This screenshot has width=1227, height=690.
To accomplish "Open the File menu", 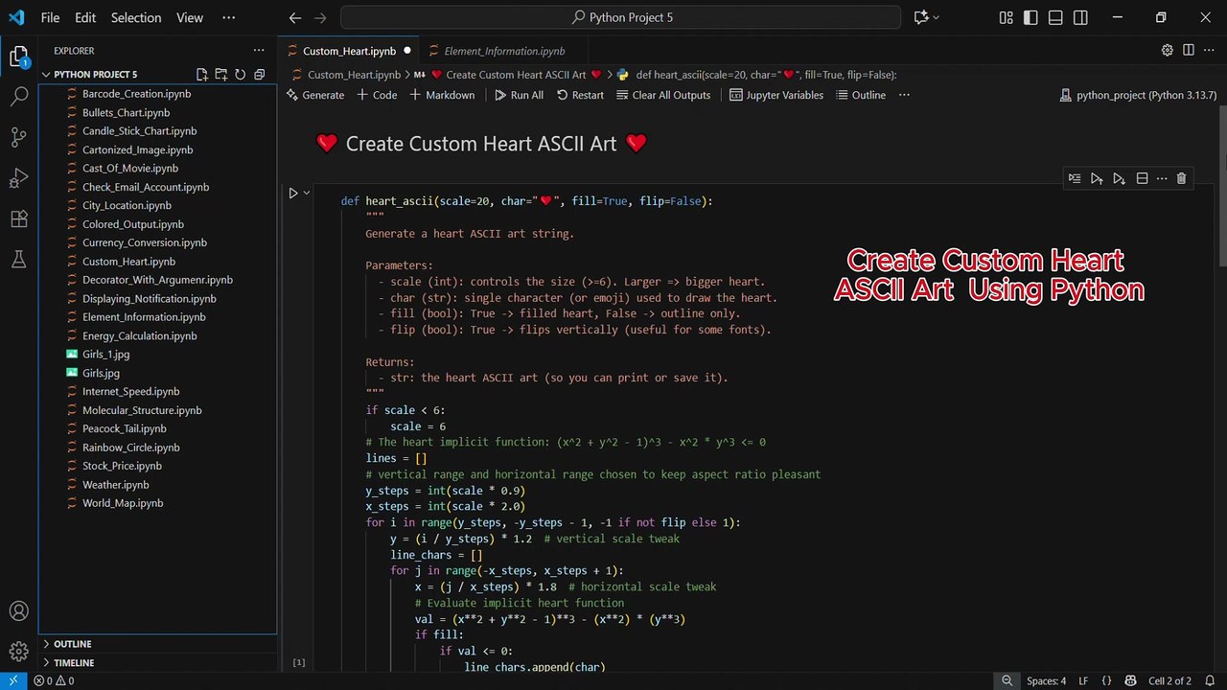I will 50,17.
